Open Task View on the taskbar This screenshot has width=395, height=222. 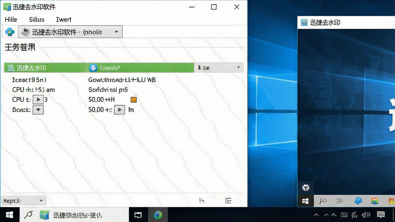point(138,215)
